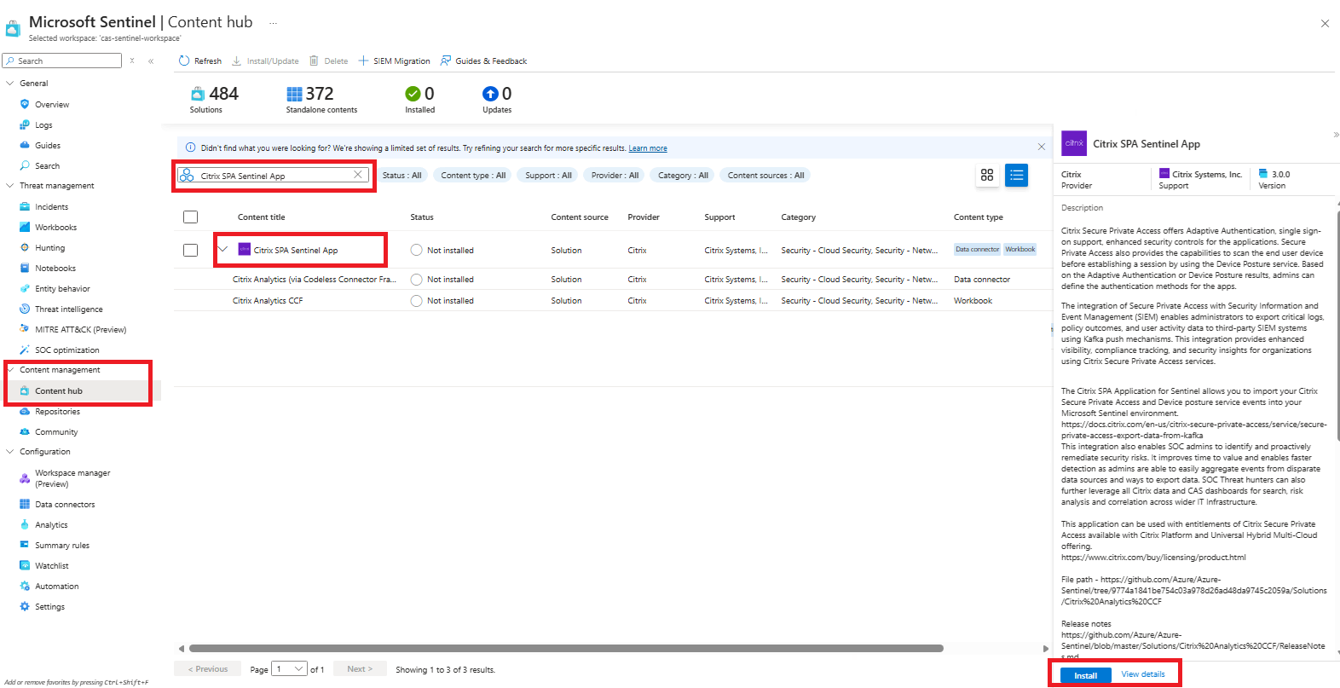Dismiss the limited results info banner
1340x688 pixels.
pos(1041,147)
